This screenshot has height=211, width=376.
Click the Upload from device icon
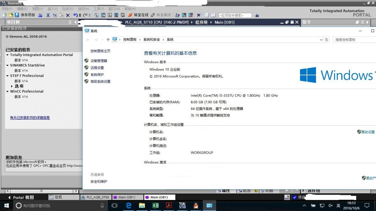coord(110,15)
